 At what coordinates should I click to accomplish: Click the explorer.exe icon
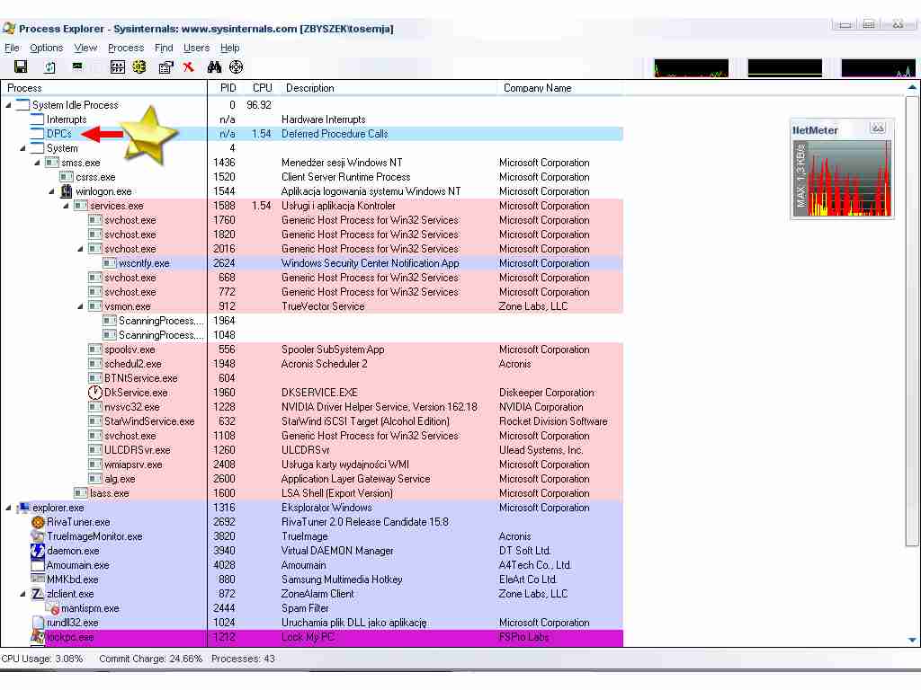point(23,508)
